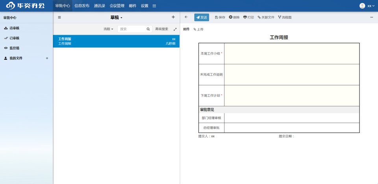Toggle the sidebar with the hamburger icon
Image resolution: width=378 pixels, height=184 pixels.
click(x=59, y=17)
